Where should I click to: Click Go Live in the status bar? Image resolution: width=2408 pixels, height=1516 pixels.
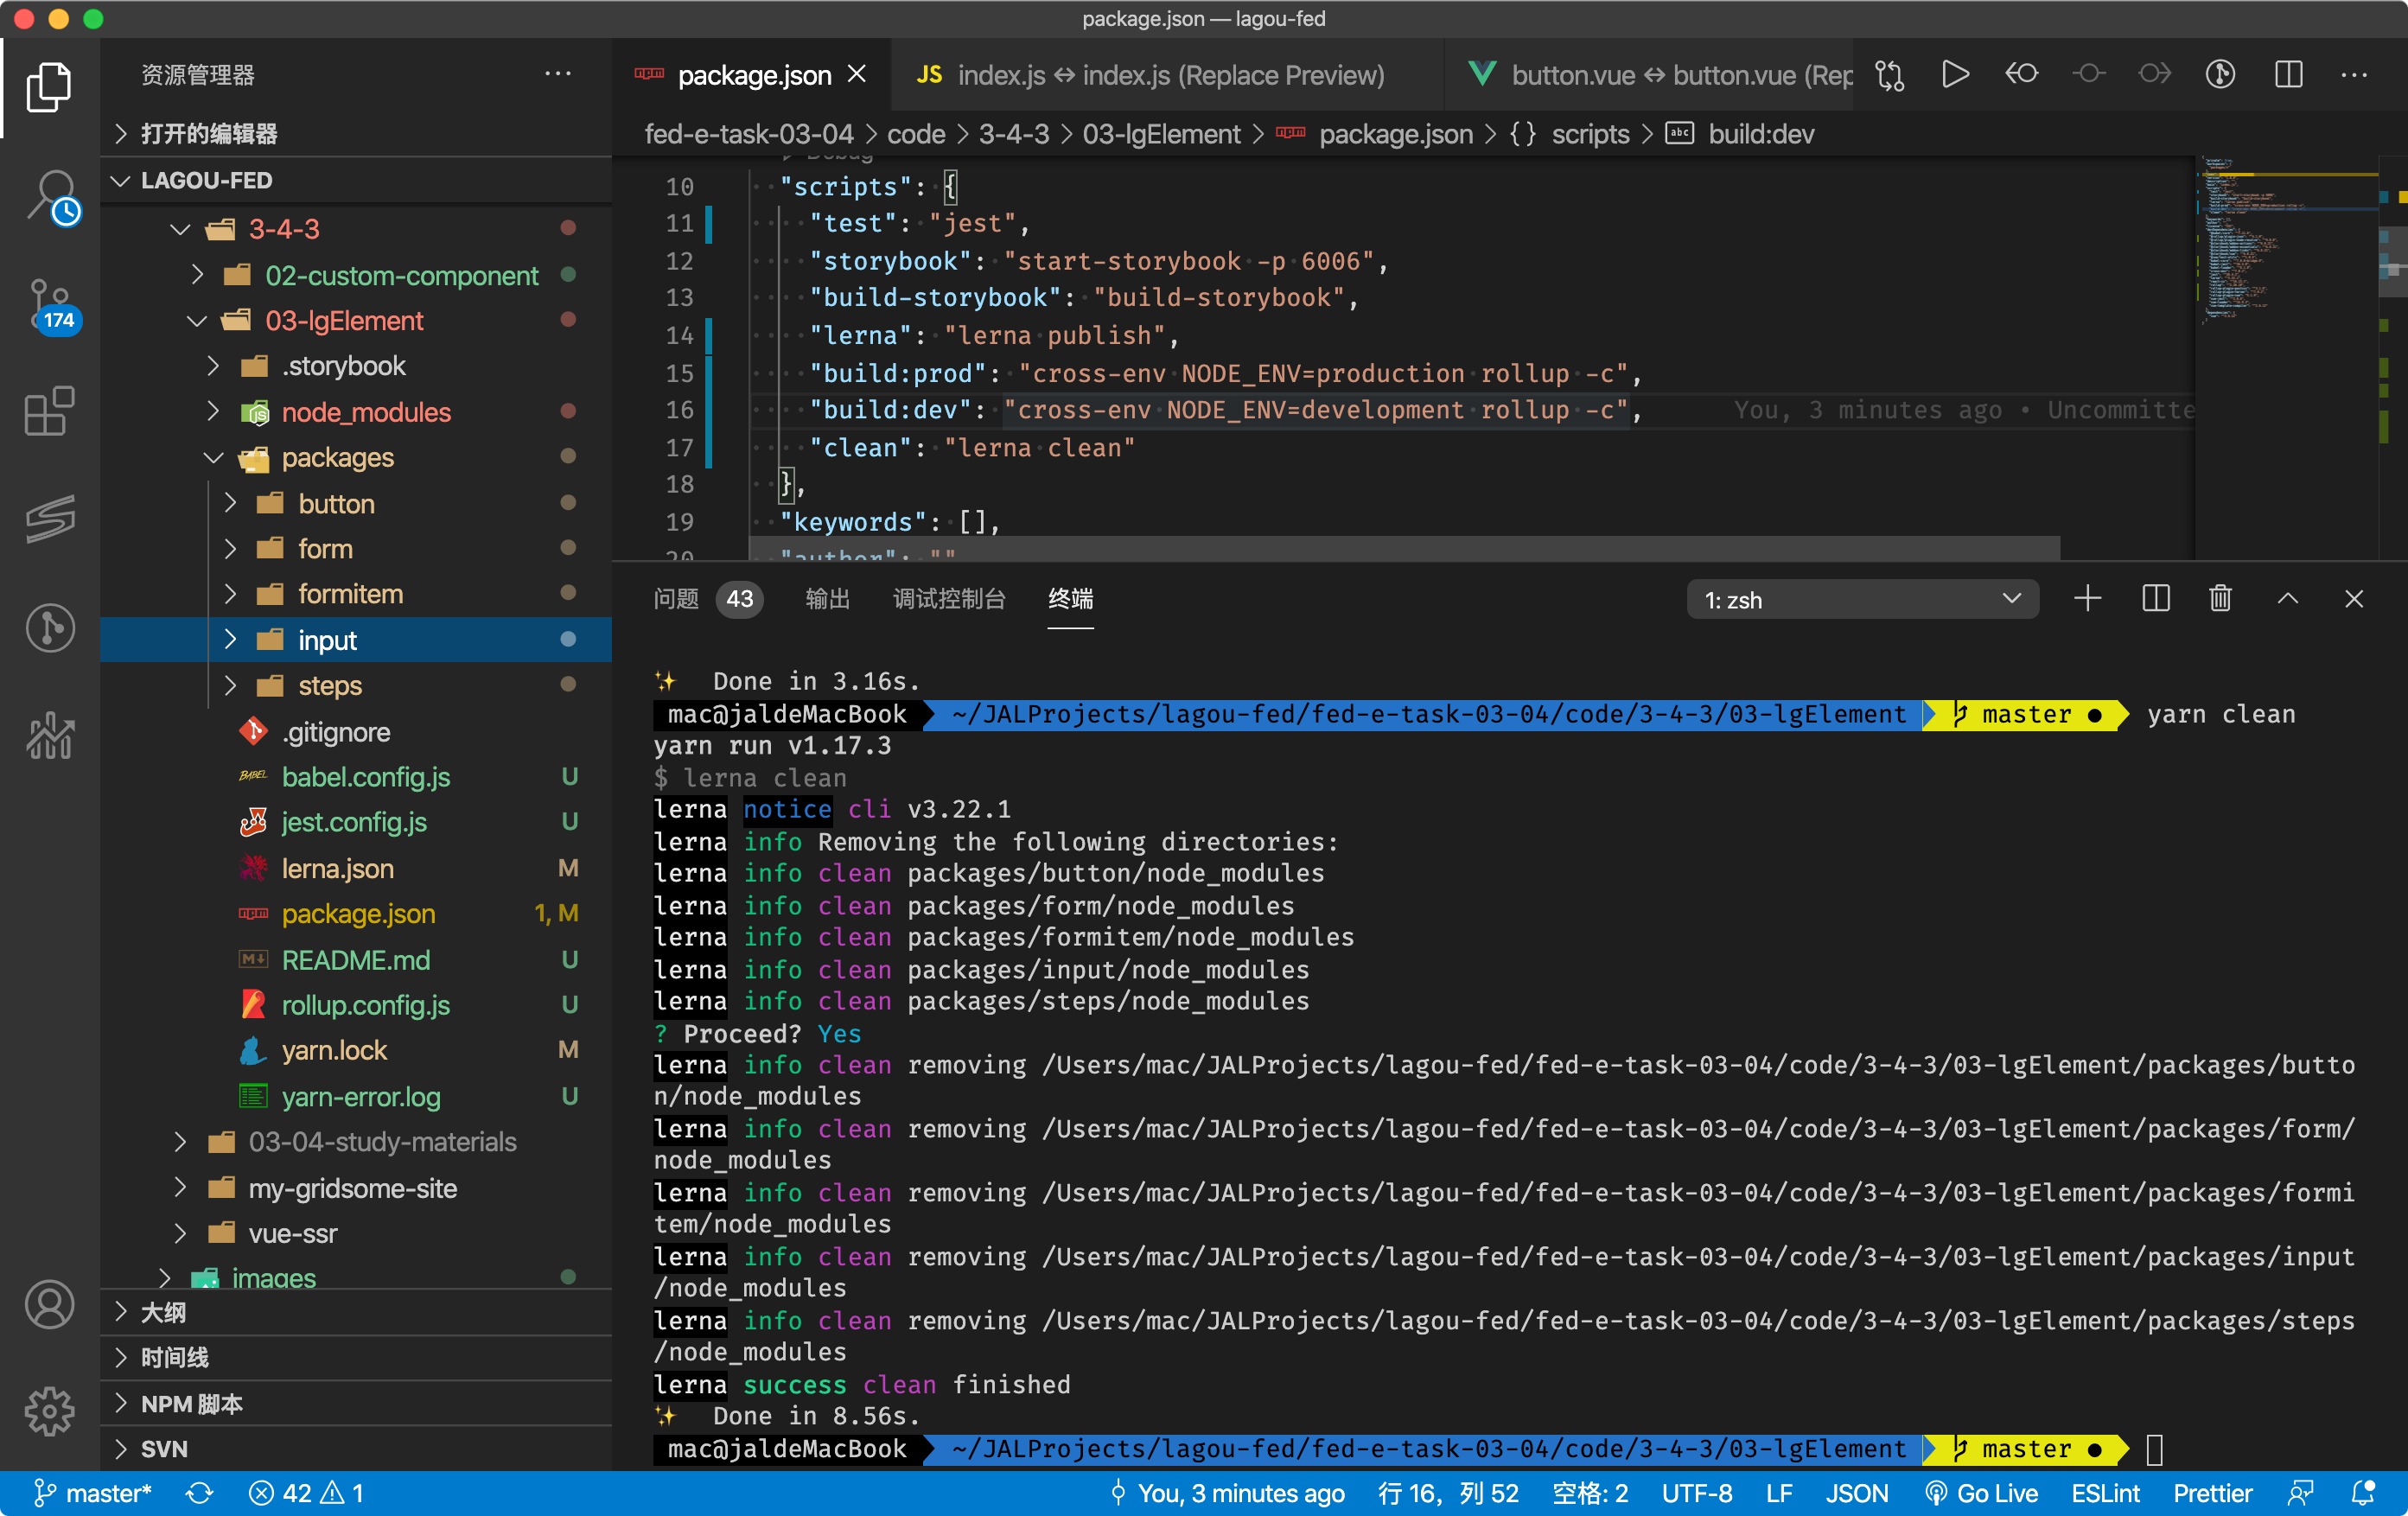(1983, 1493)
